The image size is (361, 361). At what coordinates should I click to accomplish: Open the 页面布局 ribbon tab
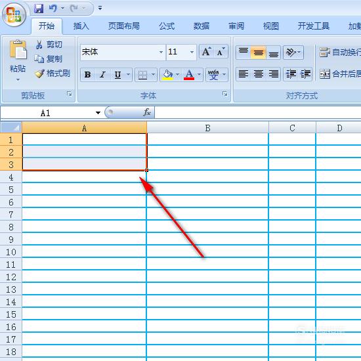tap(124, 26)
